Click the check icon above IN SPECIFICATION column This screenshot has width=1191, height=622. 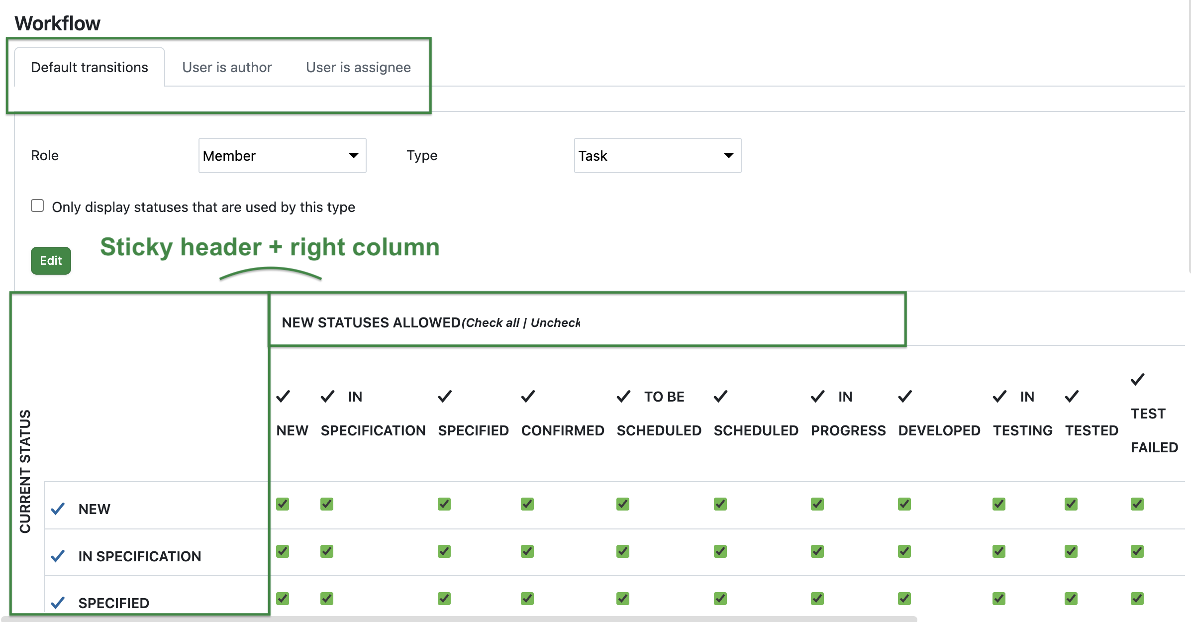point(327,396)
